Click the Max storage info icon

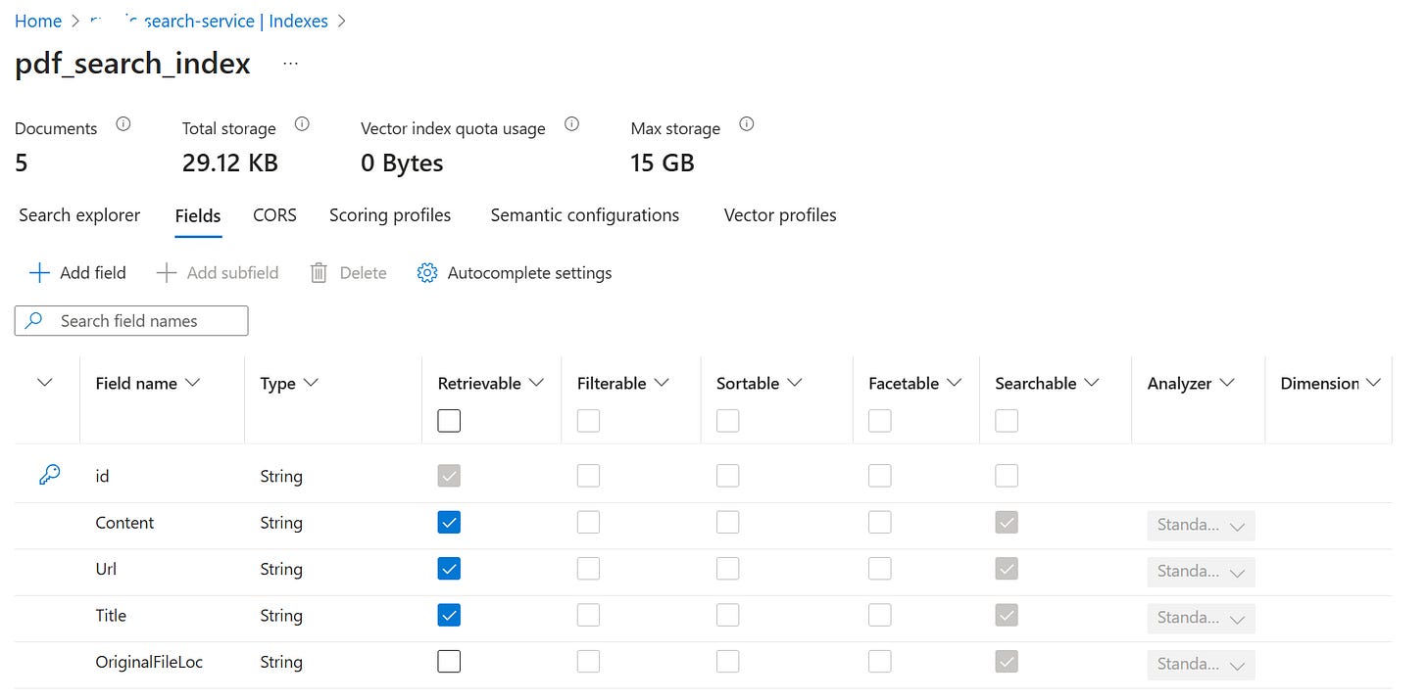[747, 124]
